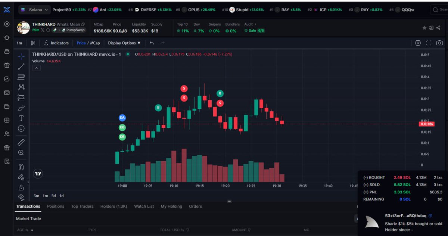The image size is (448, 236).
Task: Undo the last chart action
Action: tap(152, 43)
